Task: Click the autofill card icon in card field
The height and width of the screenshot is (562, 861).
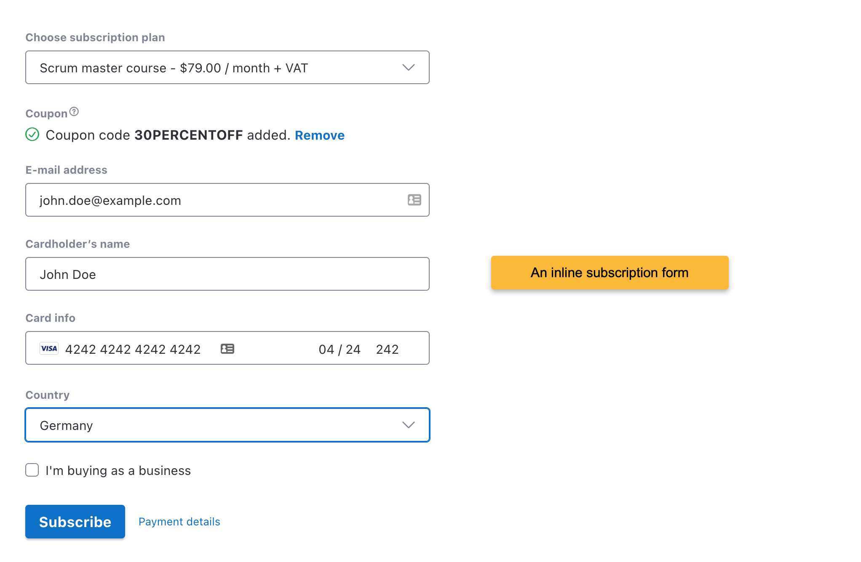Action: click(x=227, y=349)
